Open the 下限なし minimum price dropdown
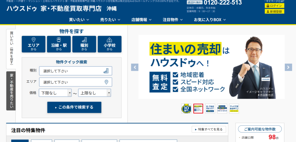 (x=55, y=93)
